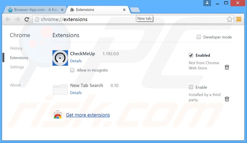Select the Extensions browser tab
Viewport: 247px width, 143px height.
(98, 10)
